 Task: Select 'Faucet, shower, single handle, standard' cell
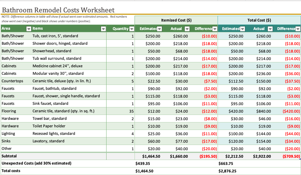(69, 96)
